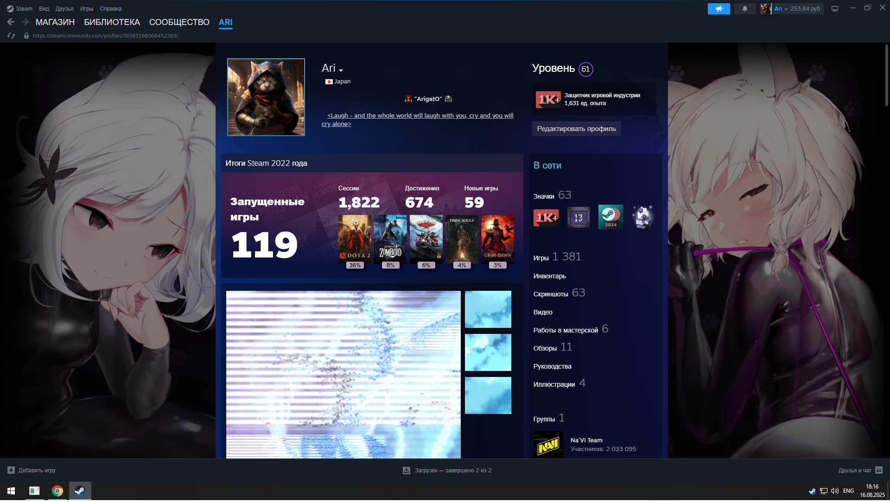
Task: Open the Project Zomboid cover
Action: [x=390, y=239]
